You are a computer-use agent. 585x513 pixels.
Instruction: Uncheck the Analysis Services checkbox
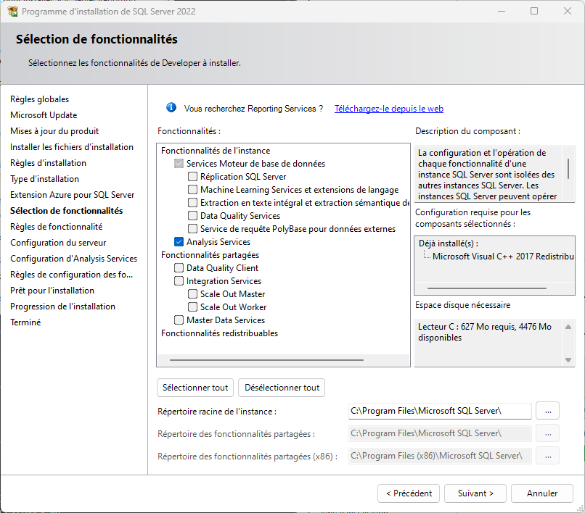click(x=179, y=242)
